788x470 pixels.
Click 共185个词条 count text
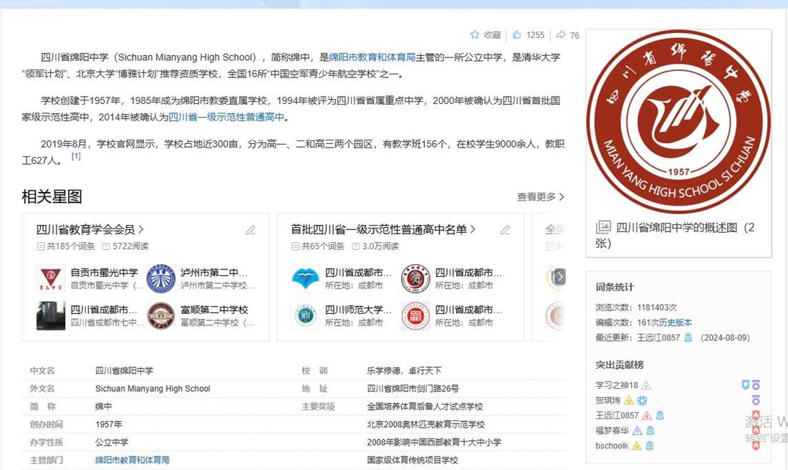[x=70, y=246]
